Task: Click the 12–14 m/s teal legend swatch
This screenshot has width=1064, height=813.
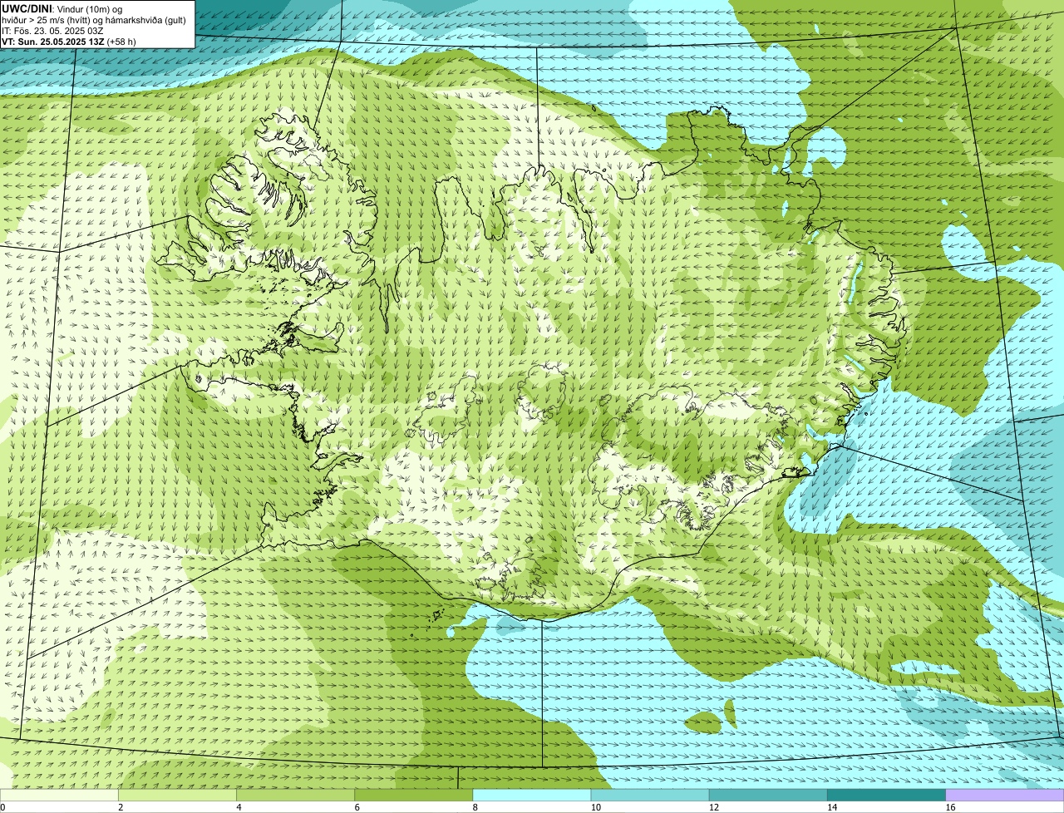Action: point(768,795)
